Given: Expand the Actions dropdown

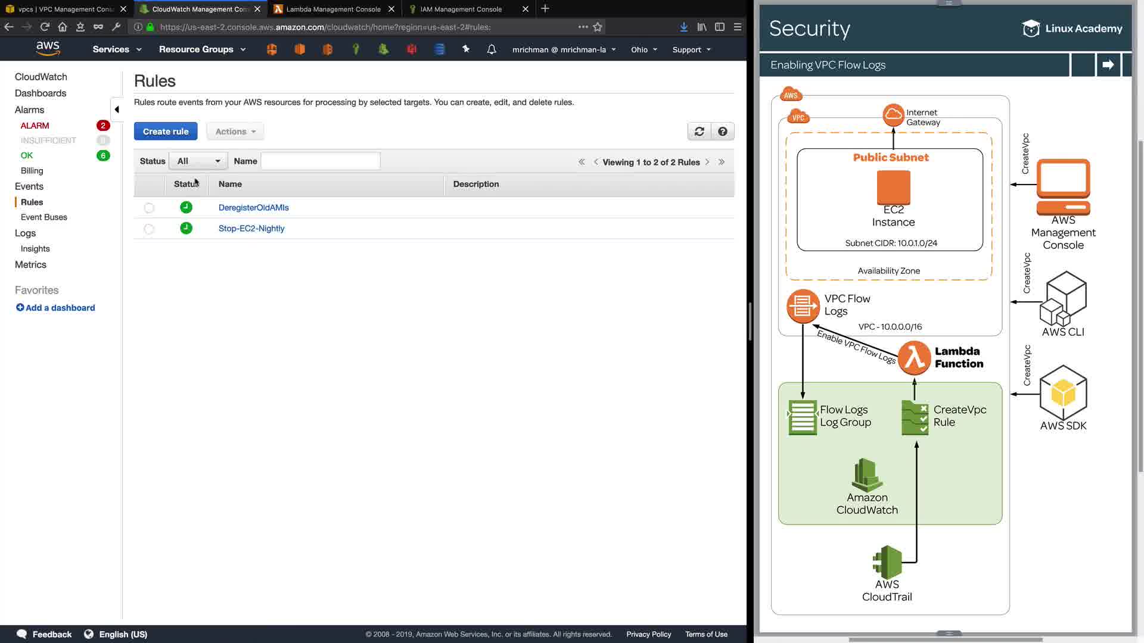Looking at the screenshot, I should point(235,132).
